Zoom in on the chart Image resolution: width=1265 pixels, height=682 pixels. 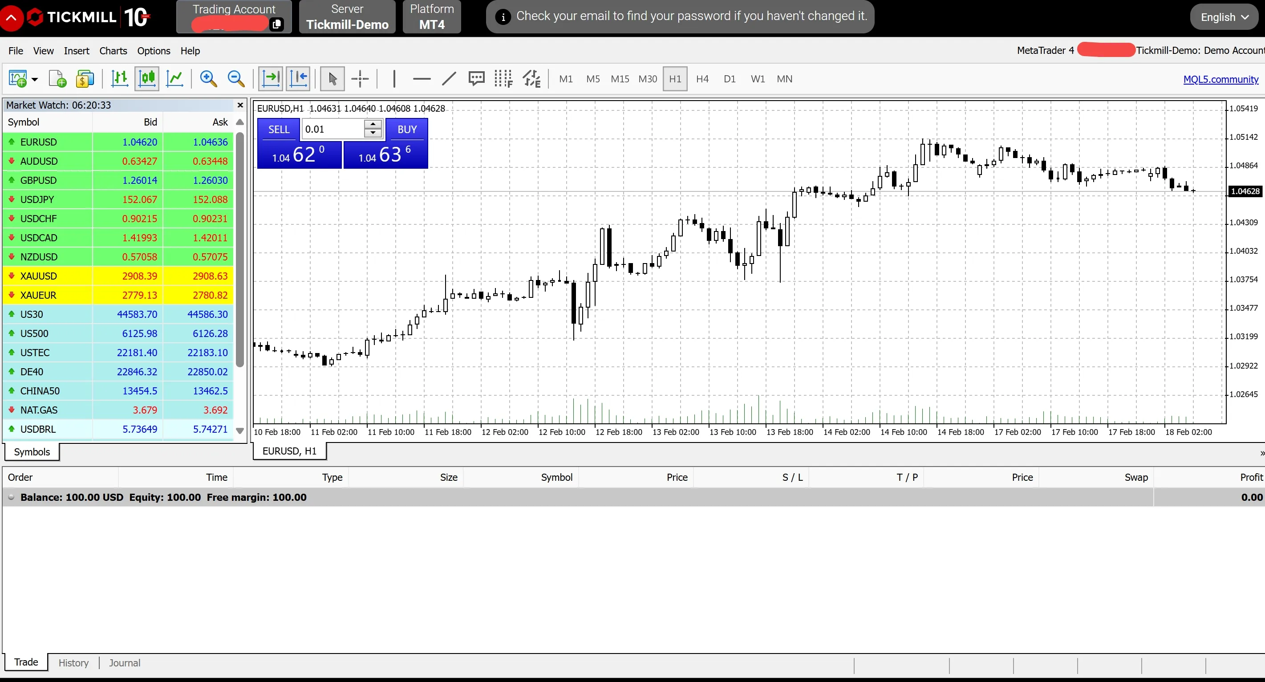point(208,78)
